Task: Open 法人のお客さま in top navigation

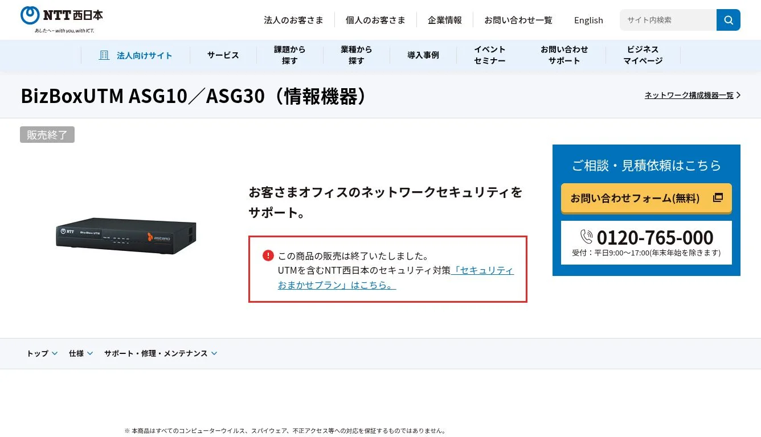Action: pyautogui.click(x=293, y=20)
